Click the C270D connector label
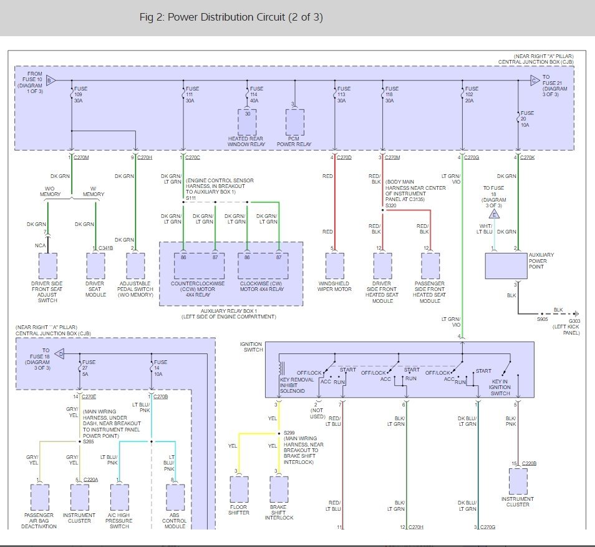 (x=344, y=157)
